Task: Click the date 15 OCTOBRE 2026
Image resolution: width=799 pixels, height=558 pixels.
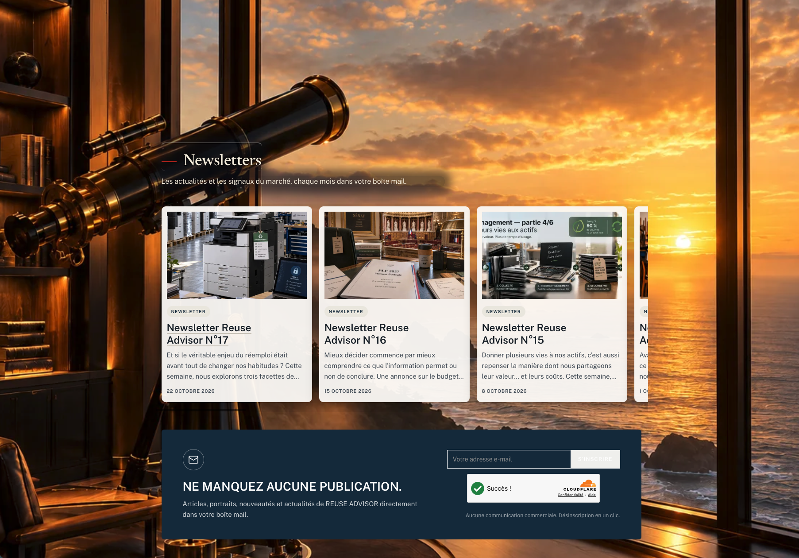Action: 348,391
